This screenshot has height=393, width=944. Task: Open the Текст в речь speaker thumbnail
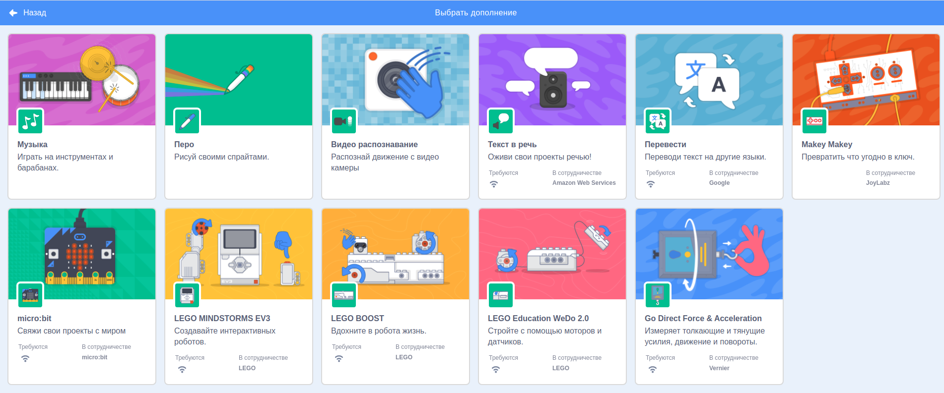(x=552, y=79)
